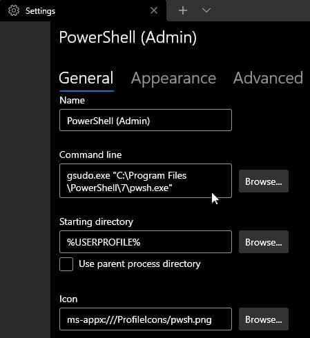Close the Settings tab
310x338 pixels.
click(x=154, y=10)
